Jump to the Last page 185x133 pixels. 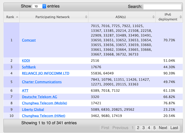coord(174,128)
